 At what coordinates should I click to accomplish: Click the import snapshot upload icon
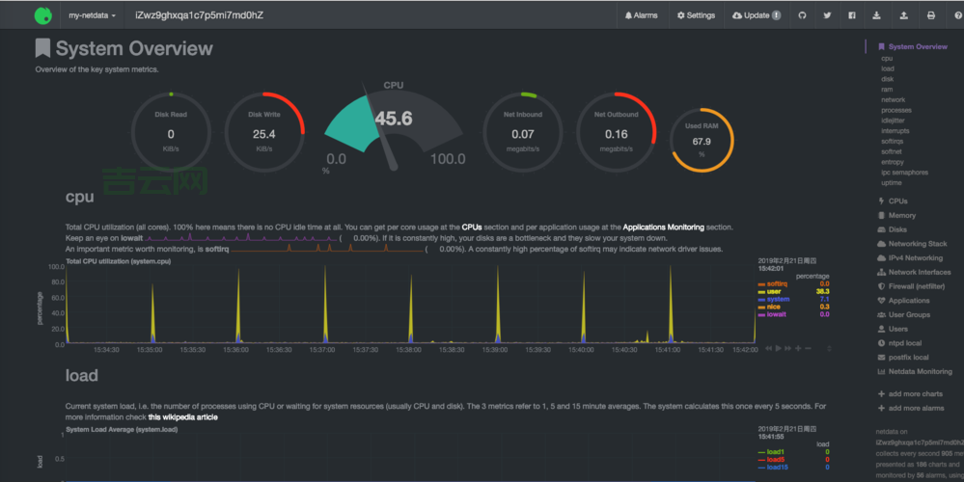coord(903,15)
